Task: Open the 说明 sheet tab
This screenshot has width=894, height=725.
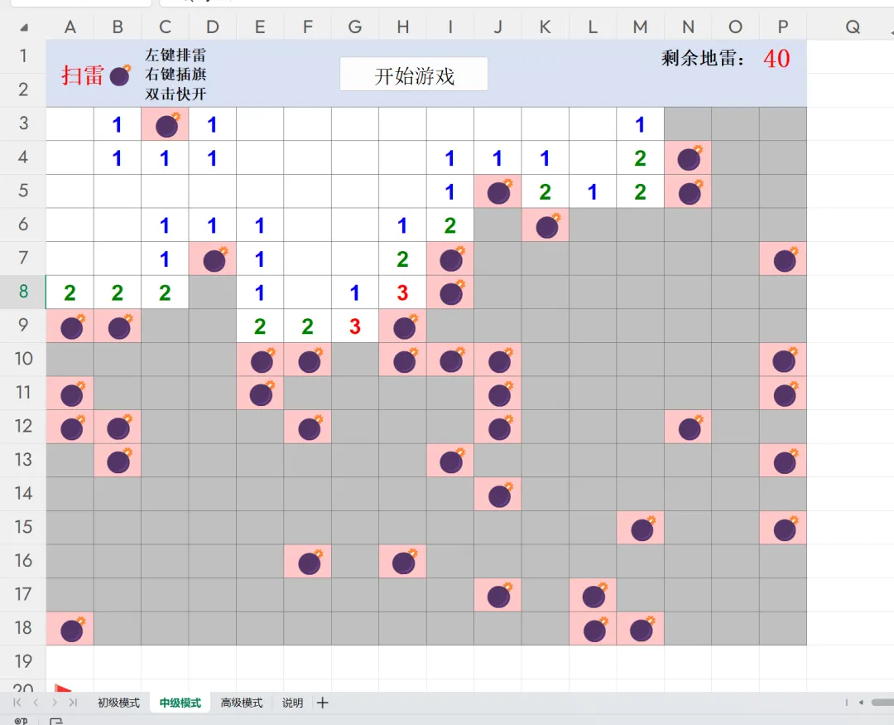Action: (x=292, y=703)
